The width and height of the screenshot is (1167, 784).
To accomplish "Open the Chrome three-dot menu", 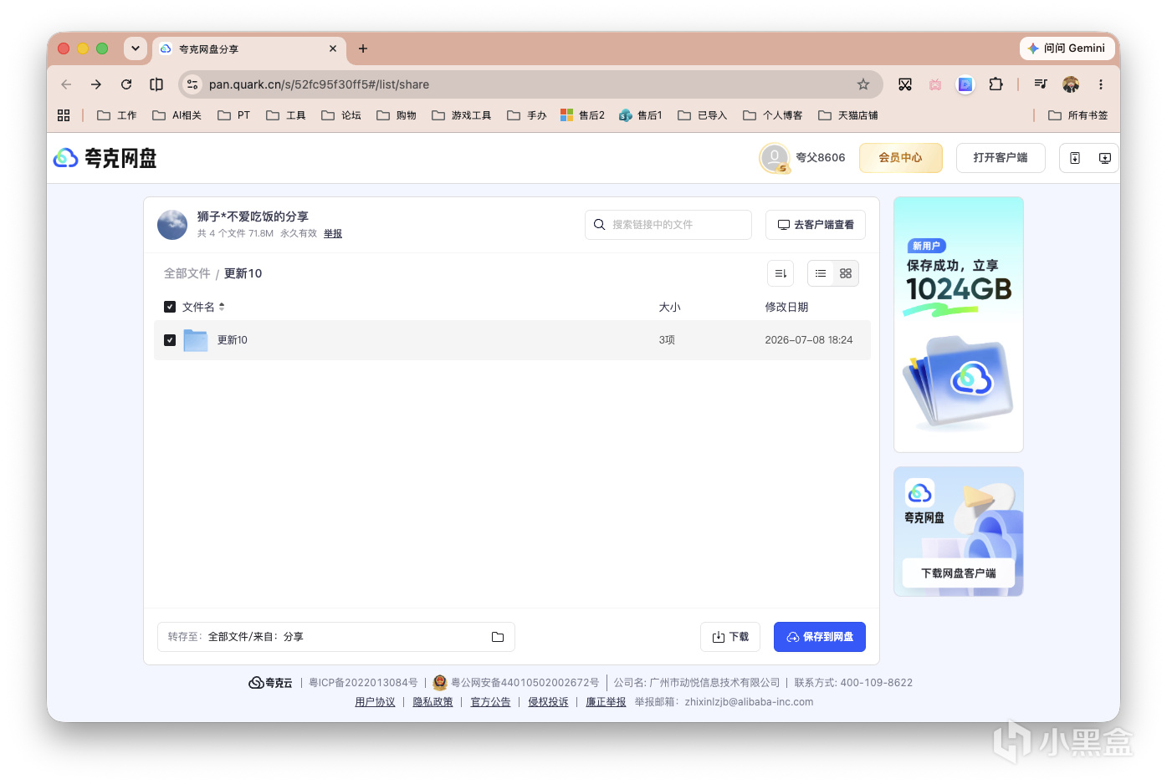I will pyautogui.click(x=1101, y=84).
